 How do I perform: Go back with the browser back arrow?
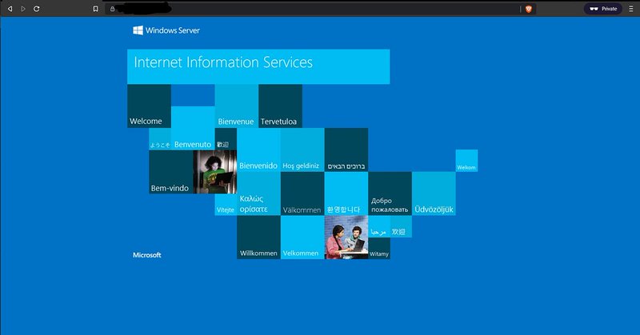click(10, 9)
